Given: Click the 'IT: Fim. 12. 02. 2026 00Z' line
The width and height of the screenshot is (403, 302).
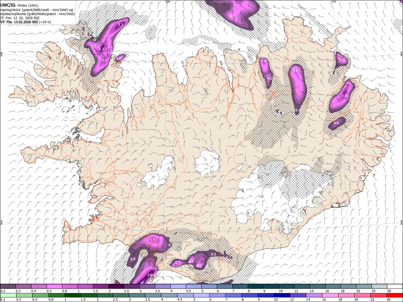Looking at the screenshot, I should pos(20,18).
